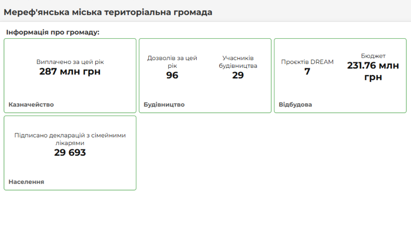The width and height of the screenshot is (411, 231).
Task: Click the Учасників будівництва label
Action: (x=238, y=62)
